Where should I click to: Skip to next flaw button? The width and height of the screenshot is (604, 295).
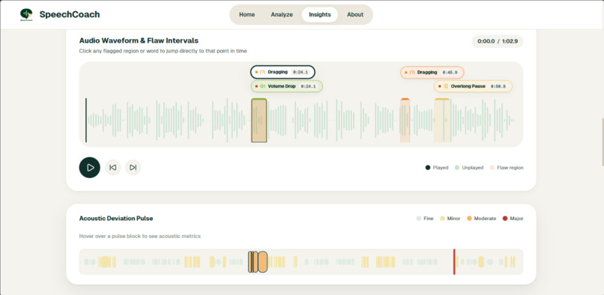133,168
